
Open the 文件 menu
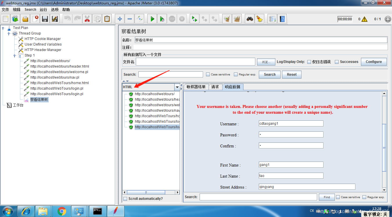(x=6, y=10)
